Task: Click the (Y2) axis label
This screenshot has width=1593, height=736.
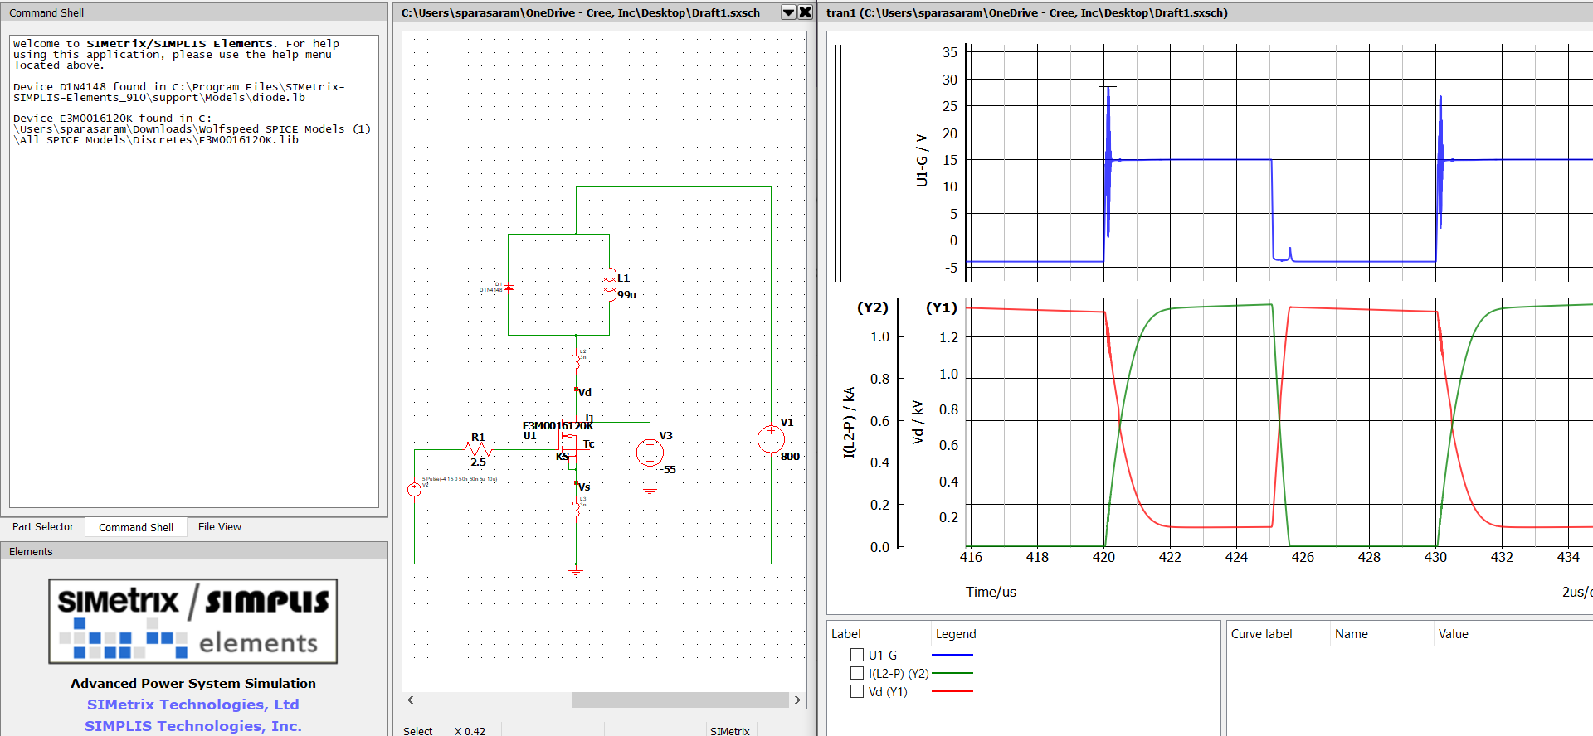Action: [x=873, y=307]
